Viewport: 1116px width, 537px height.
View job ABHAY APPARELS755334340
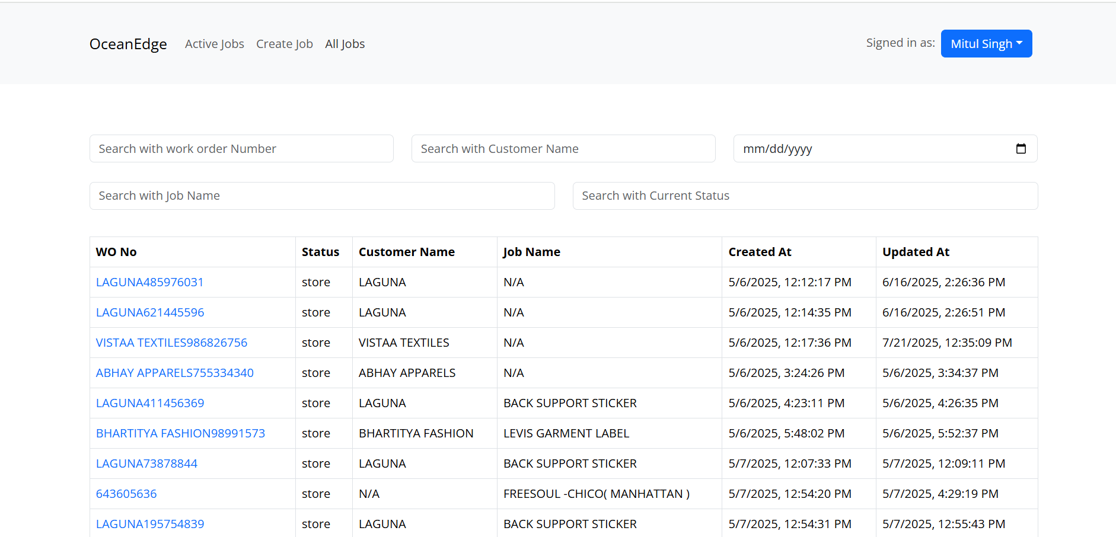[x=174, y=373]
